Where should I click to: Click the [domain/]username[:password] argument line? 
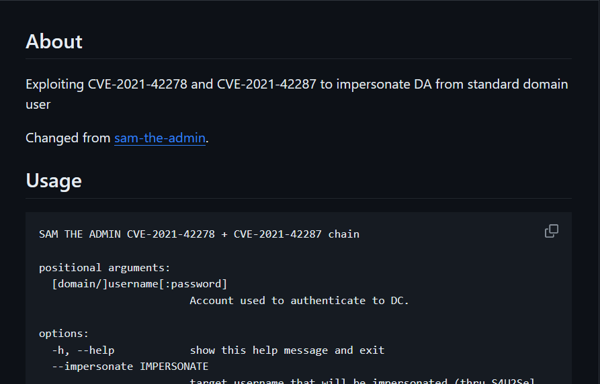tap(140, 284)
